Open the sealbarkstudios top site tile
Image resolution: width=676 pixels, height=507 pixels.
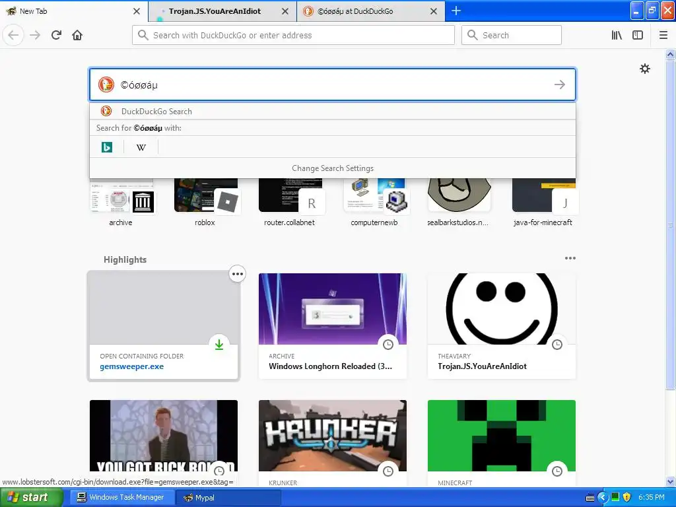[x=459, y=202]
